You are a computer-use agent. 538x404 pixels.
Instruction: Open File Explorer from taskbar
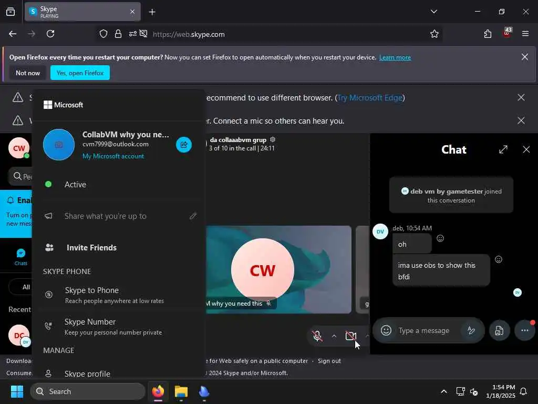coord(181,391)
